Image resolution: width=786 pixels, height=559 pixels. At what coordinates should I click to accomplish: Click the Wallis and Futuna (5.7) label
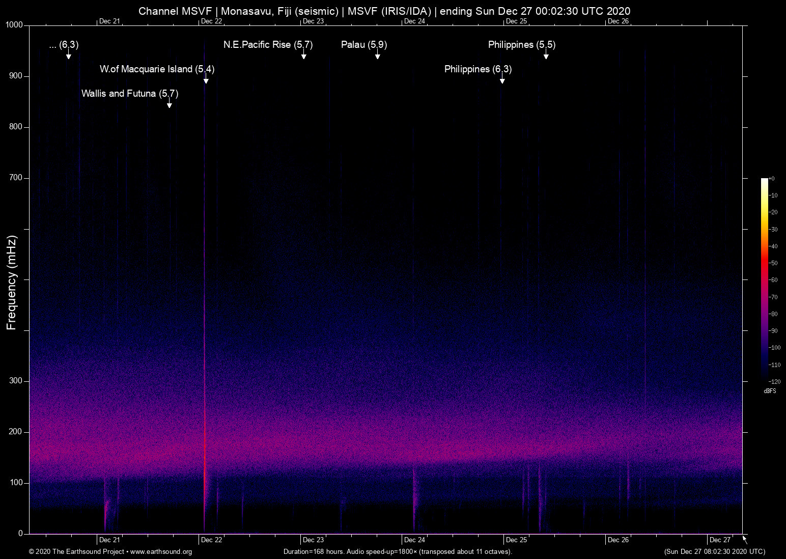129,94
